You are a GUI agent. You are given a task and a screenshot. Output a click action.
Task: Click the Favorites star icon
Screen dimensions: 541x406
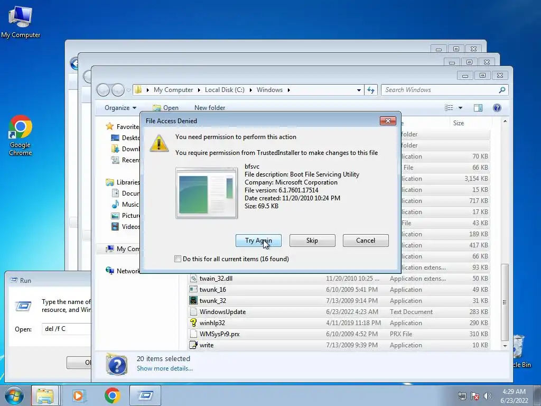[110, 126]
